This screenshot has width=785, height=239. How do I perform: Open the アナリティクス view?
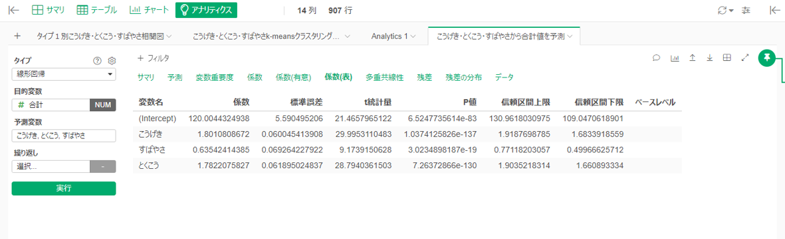pyautogui.click(x=206, y=10)
